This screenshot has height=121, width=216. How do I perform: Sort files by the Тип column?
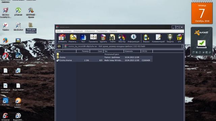click(x=114, y=51)
